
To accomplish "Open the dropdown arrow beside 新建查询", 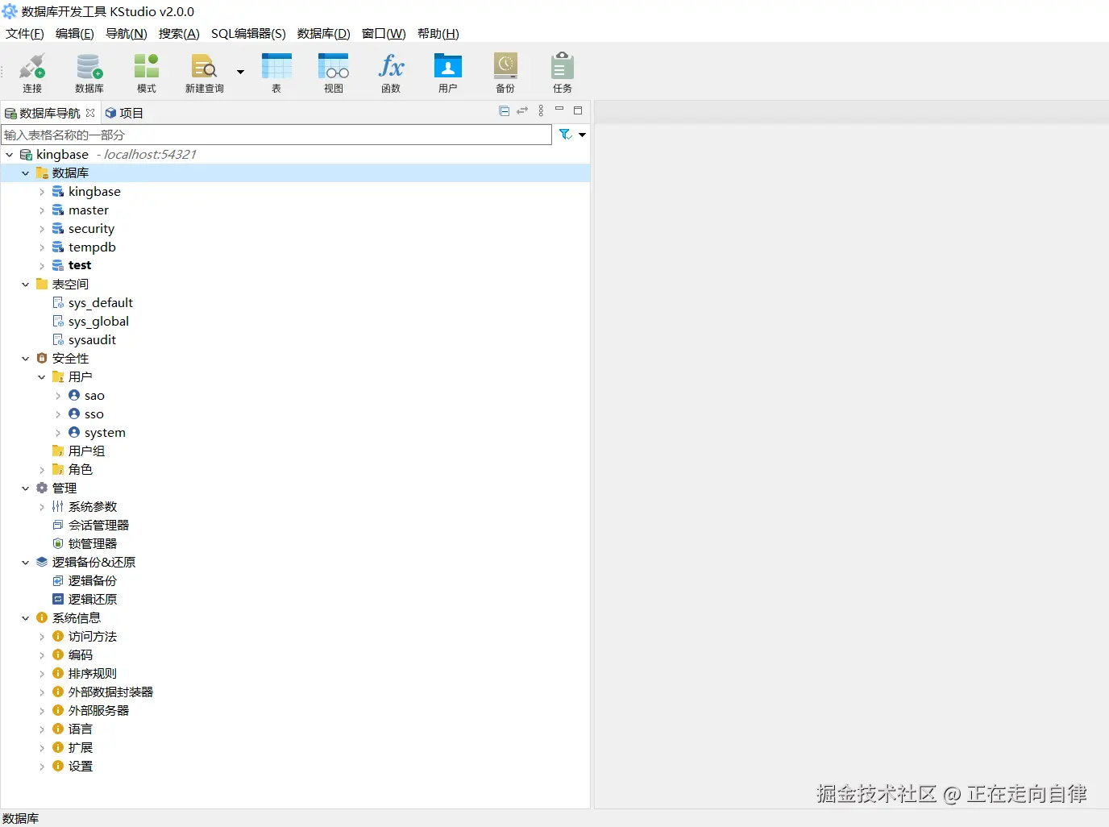I will pyautogui.click(x=240, y=72).
